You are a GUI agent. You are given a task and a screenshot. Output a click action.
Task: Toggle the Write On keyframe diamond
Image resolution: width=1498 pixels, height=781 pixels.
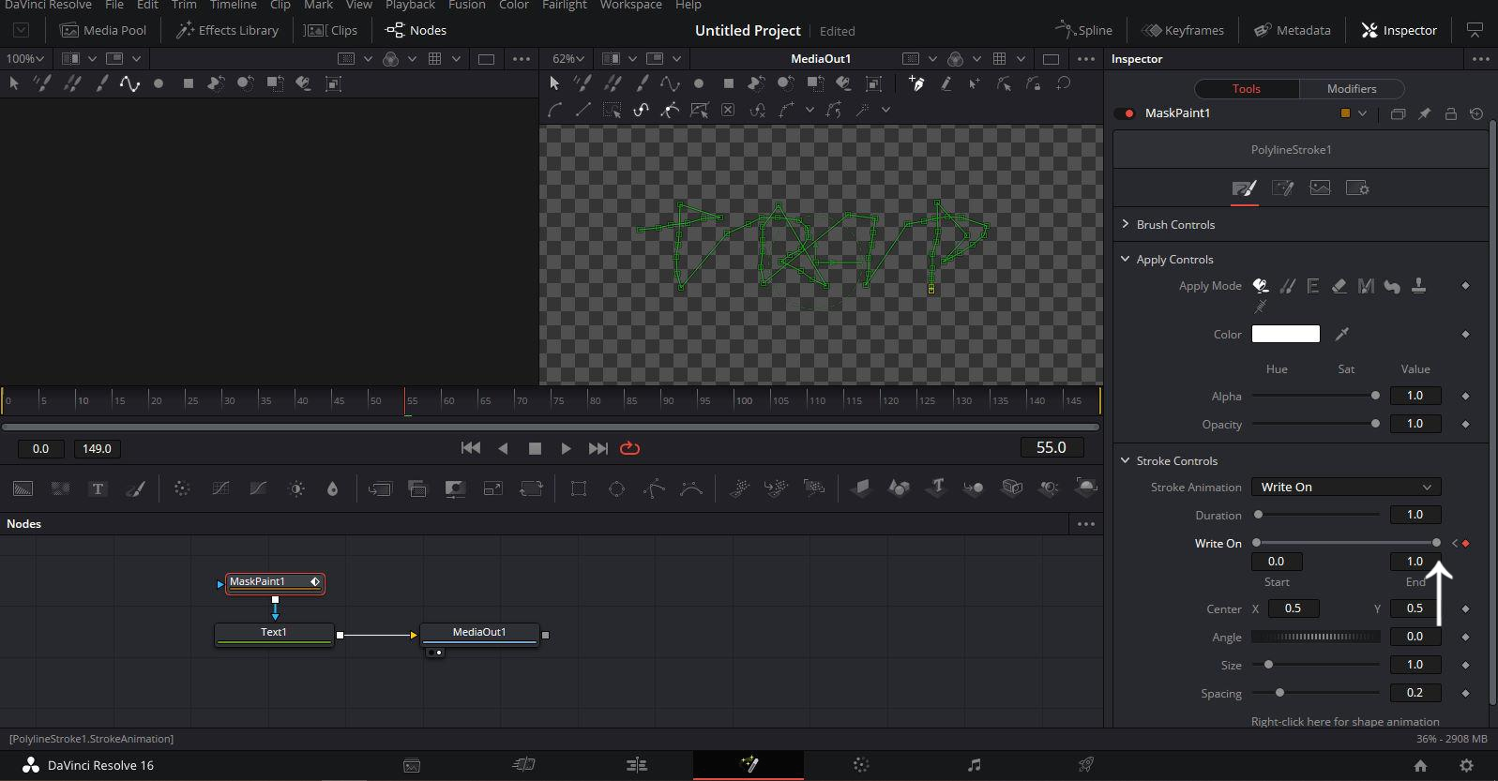point(1466,543)
